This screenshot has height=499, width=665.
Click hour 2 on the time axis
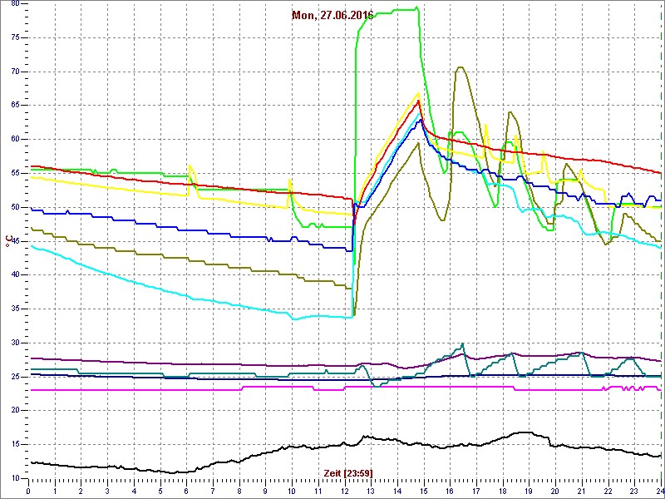tap(81, 491)
